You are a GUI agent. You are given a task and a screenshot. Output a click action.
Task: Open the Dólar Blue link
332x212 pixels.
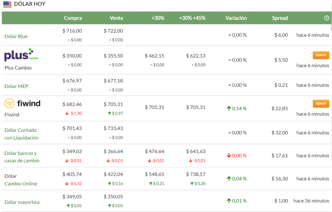[x=16, y=36]
